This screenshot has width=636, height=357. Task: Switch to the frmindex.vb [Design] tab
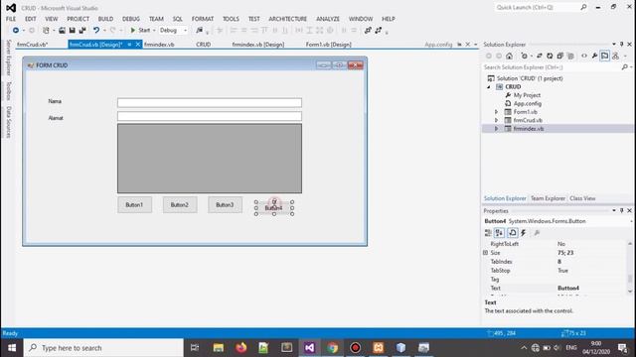(258, 45)
